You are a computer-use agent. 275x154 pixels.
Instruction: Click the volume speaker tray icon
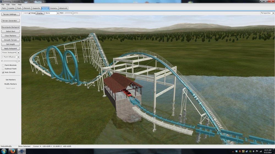coord(254,151)
